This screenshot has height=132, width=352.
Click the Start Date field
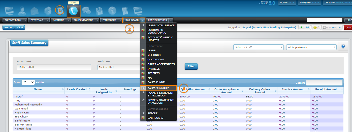pos(54,67)
